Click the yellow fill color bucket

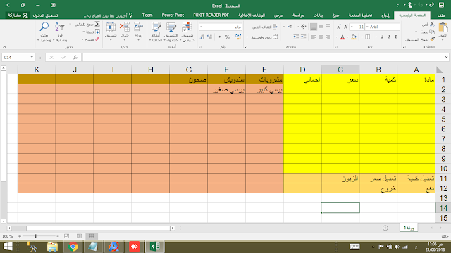(354, 37)
